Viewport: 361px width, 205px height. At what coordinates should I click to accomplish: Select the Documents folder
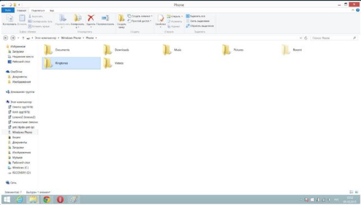[x=71, y=50]
